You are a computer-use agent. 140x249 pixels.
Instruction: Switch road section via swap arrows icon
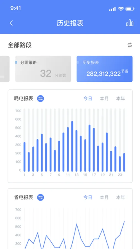(130, 45)
